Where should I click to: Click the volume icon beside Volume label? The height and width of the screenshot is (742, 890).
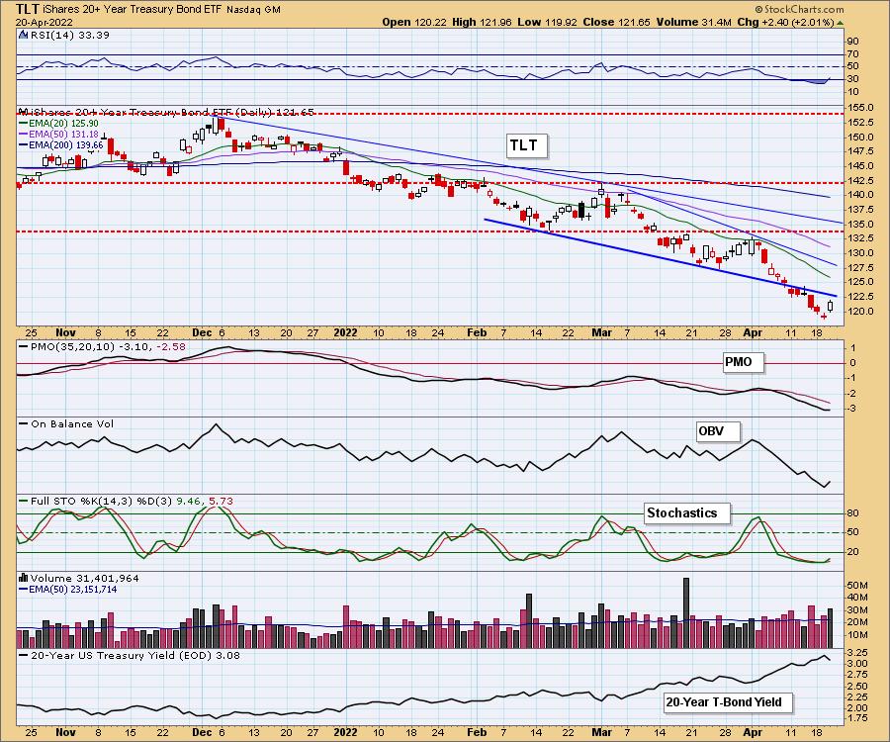click(x=24, y=578)
